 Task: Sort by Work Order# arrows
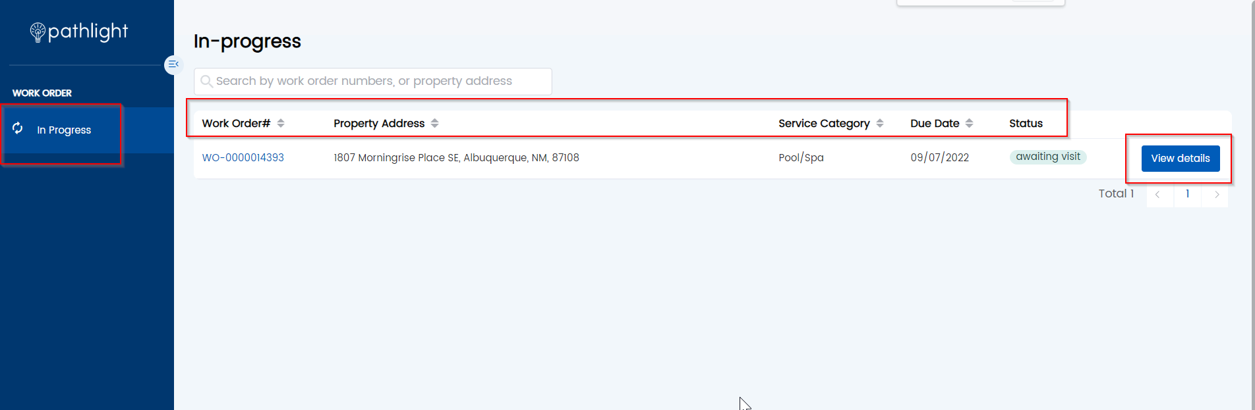click(x=281, y=123)
